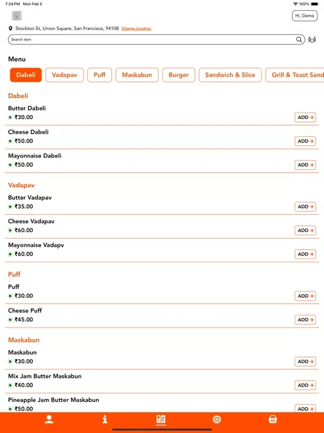
Task: Click the Change Location link
Action: coord(136,28)
